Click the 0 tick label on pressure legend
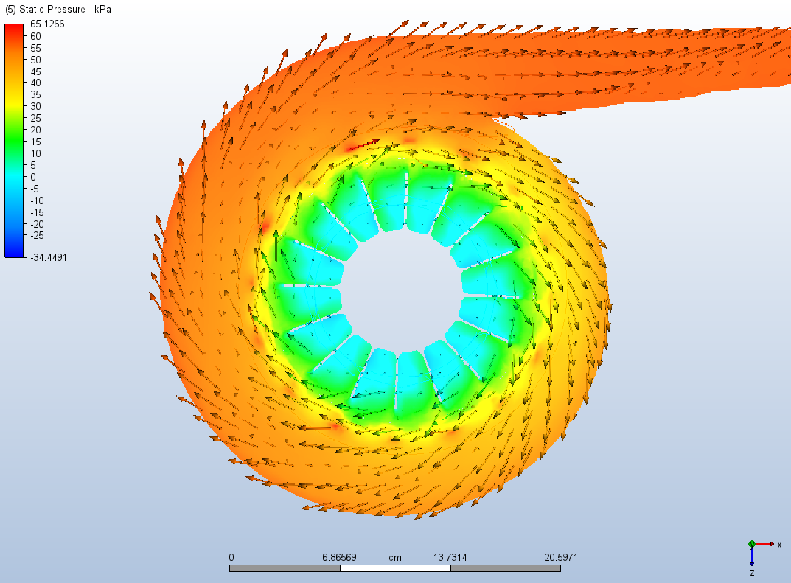This screenshot has height=583, width=791. (x=32, y=177)
